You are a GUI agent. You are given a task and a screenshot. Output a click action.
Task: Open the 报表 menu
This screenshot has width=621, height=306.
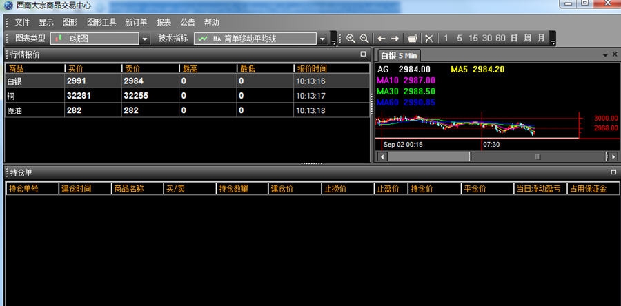click(164, 22)
